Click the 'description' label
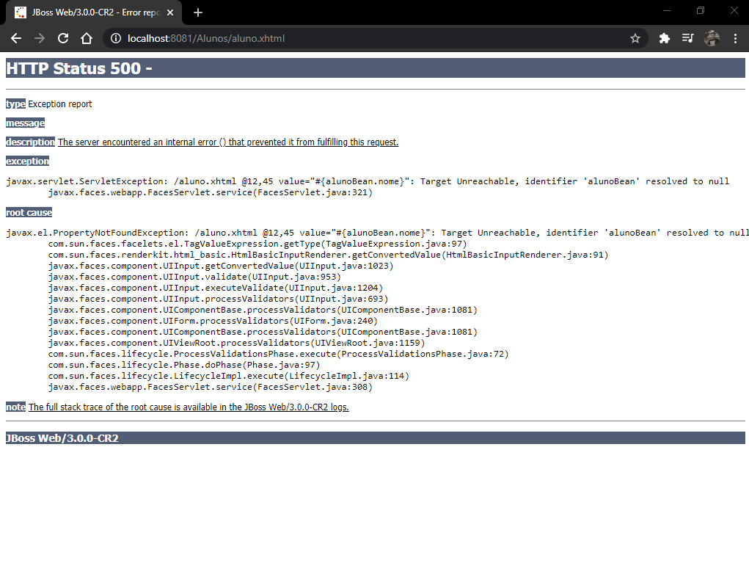Image resolution: width=749 pixels, height=563 pixels. point(30,142)
